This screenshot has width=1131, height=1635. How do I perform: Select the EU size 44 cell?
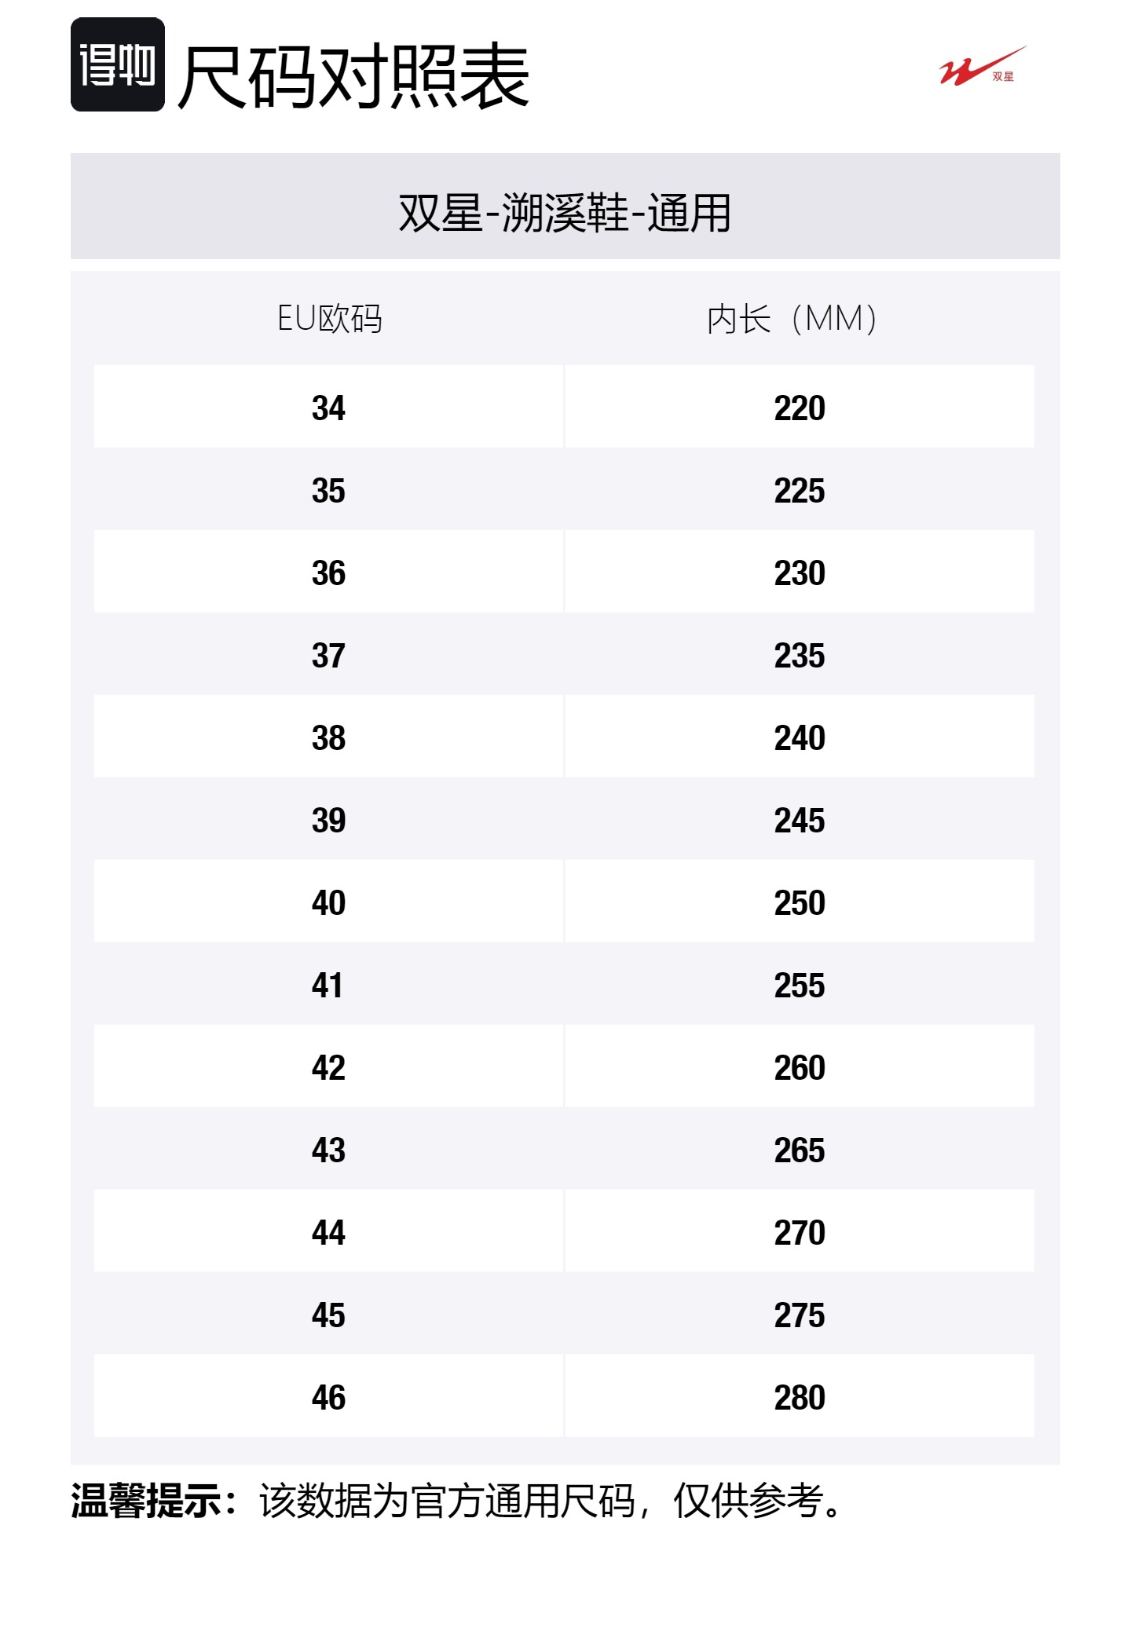[x=328, y=1232]
